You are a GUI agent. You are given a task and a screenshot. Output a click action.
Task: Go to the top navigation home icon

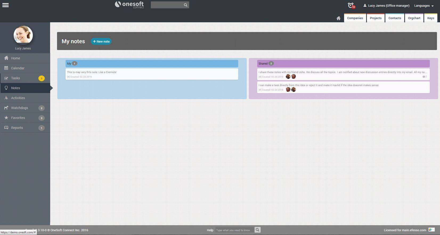pos(338,18)
